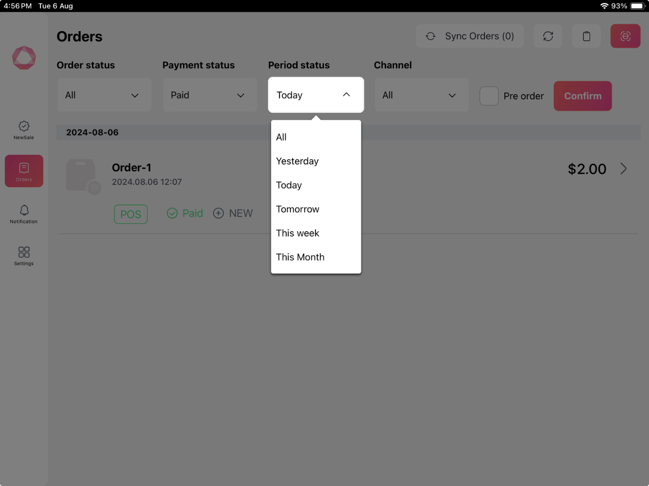This screenshot has height=486, width=649.
Task: Open the Notification bell
Action: [24, 214]
